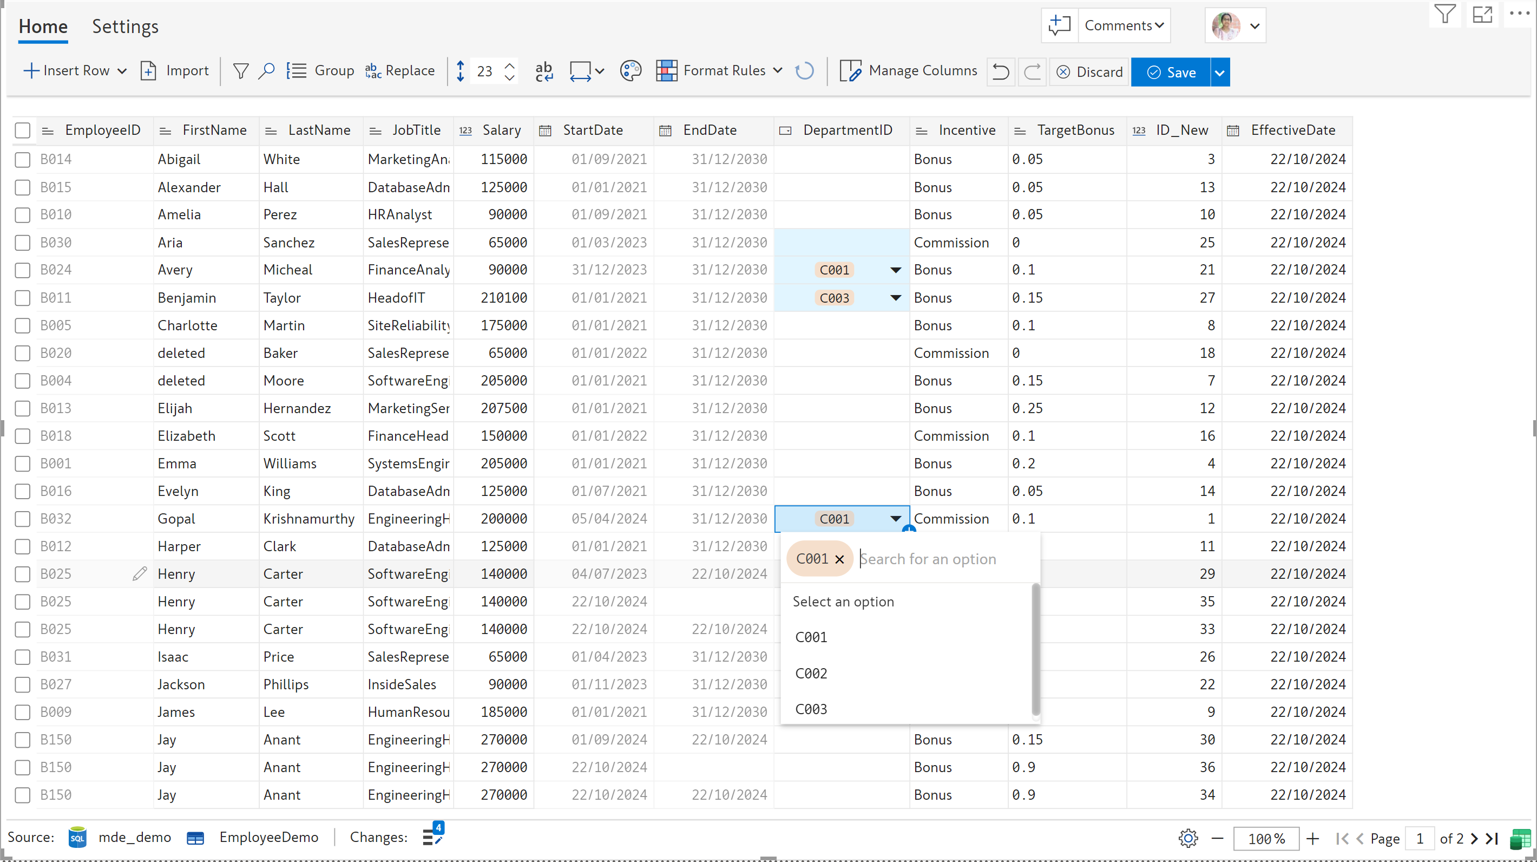Click the refresh circular arrow icon

tap(804, 71)
